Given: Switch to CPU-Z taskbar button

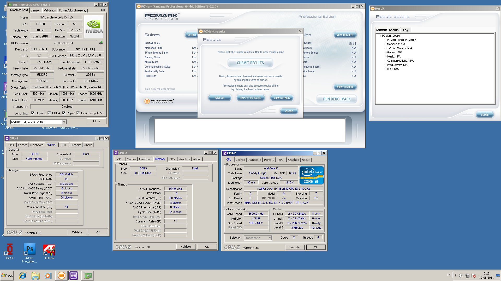Looking at the screenshot, I should click(74, 276).
